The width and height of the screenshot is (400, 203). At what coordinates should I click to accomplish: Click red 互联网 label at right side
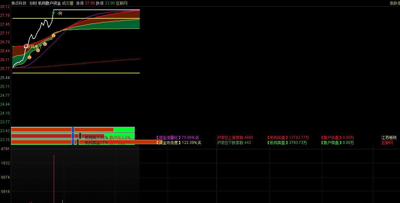(387, 143)
